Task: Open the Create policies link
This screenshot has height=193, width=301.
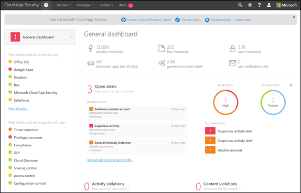Action: [x=221, y=20]
